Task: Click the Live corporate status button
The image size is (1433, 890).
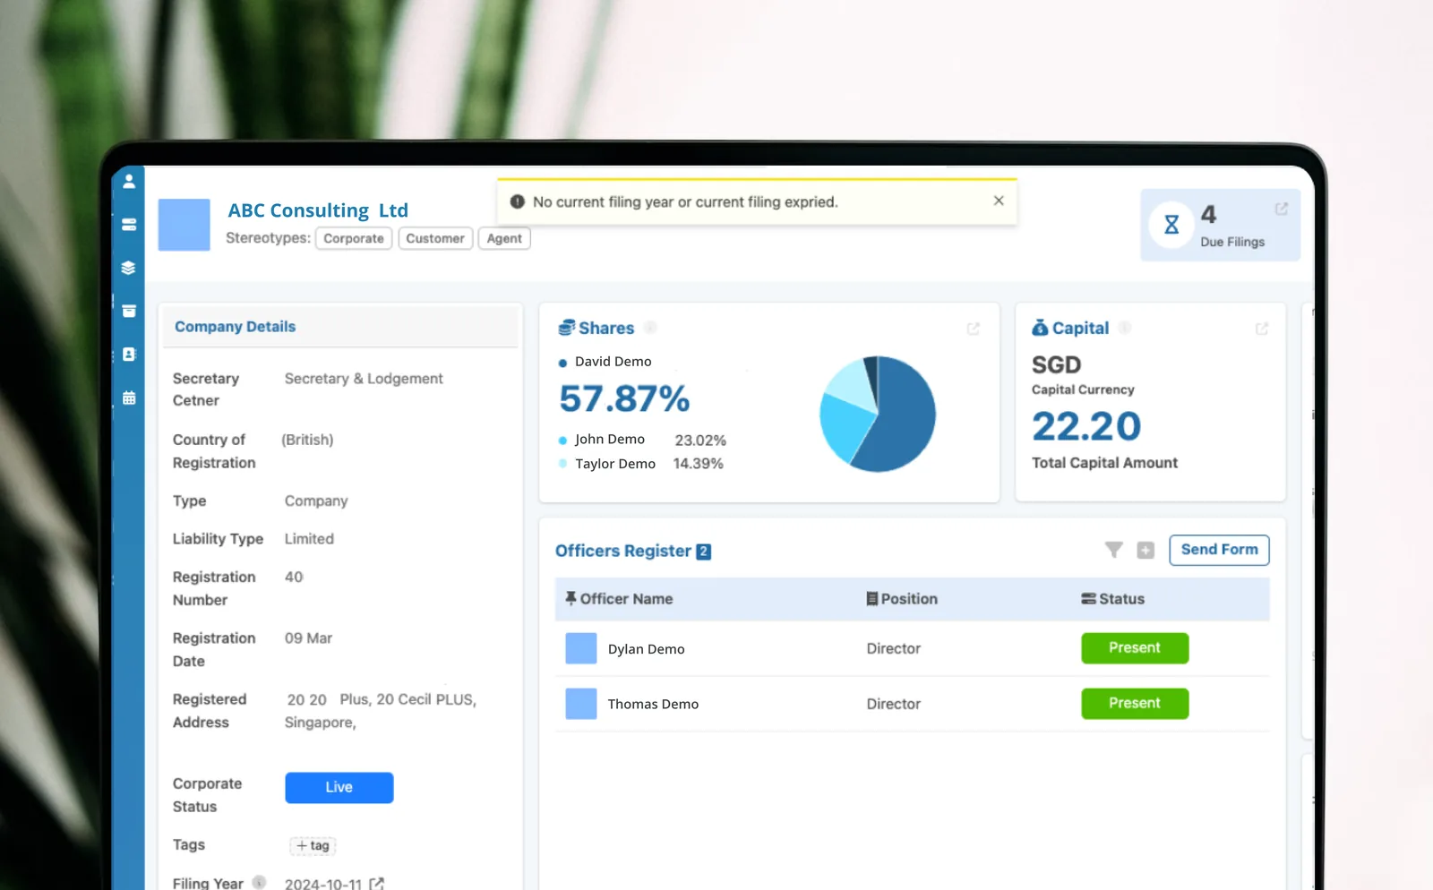Action: coord(339,788)
